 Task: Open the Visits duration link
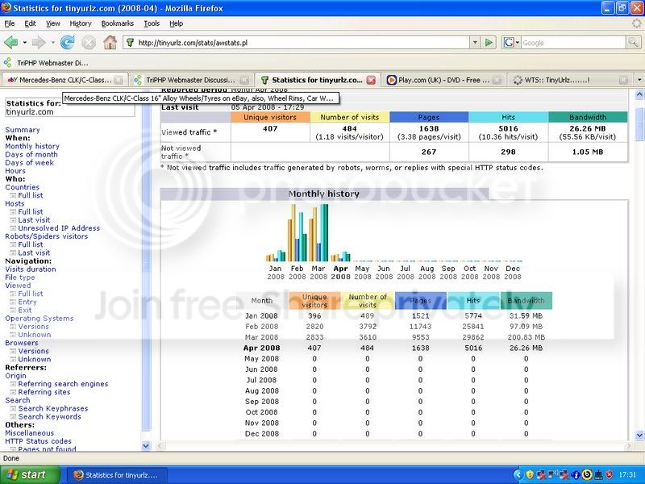click(31, 269)
